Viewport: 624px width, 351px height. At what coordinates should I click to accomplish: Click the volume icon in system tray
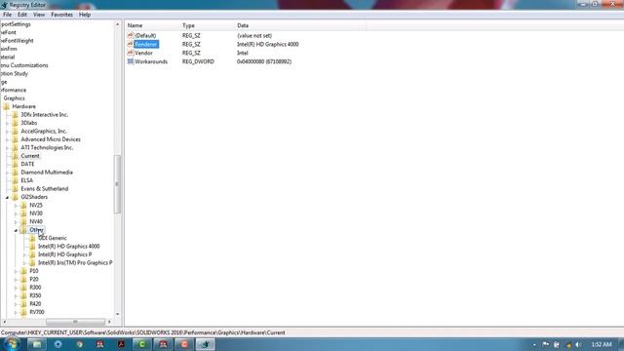tap(578, 344)
